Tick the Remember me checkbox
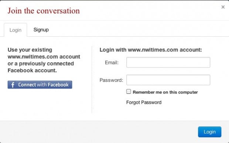The height and width of the screenshot is (143, 229). (129, 92)
